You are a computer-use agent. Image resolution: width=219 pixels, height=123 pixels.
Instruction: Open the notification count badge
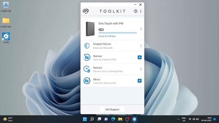[x=215, y=119]
